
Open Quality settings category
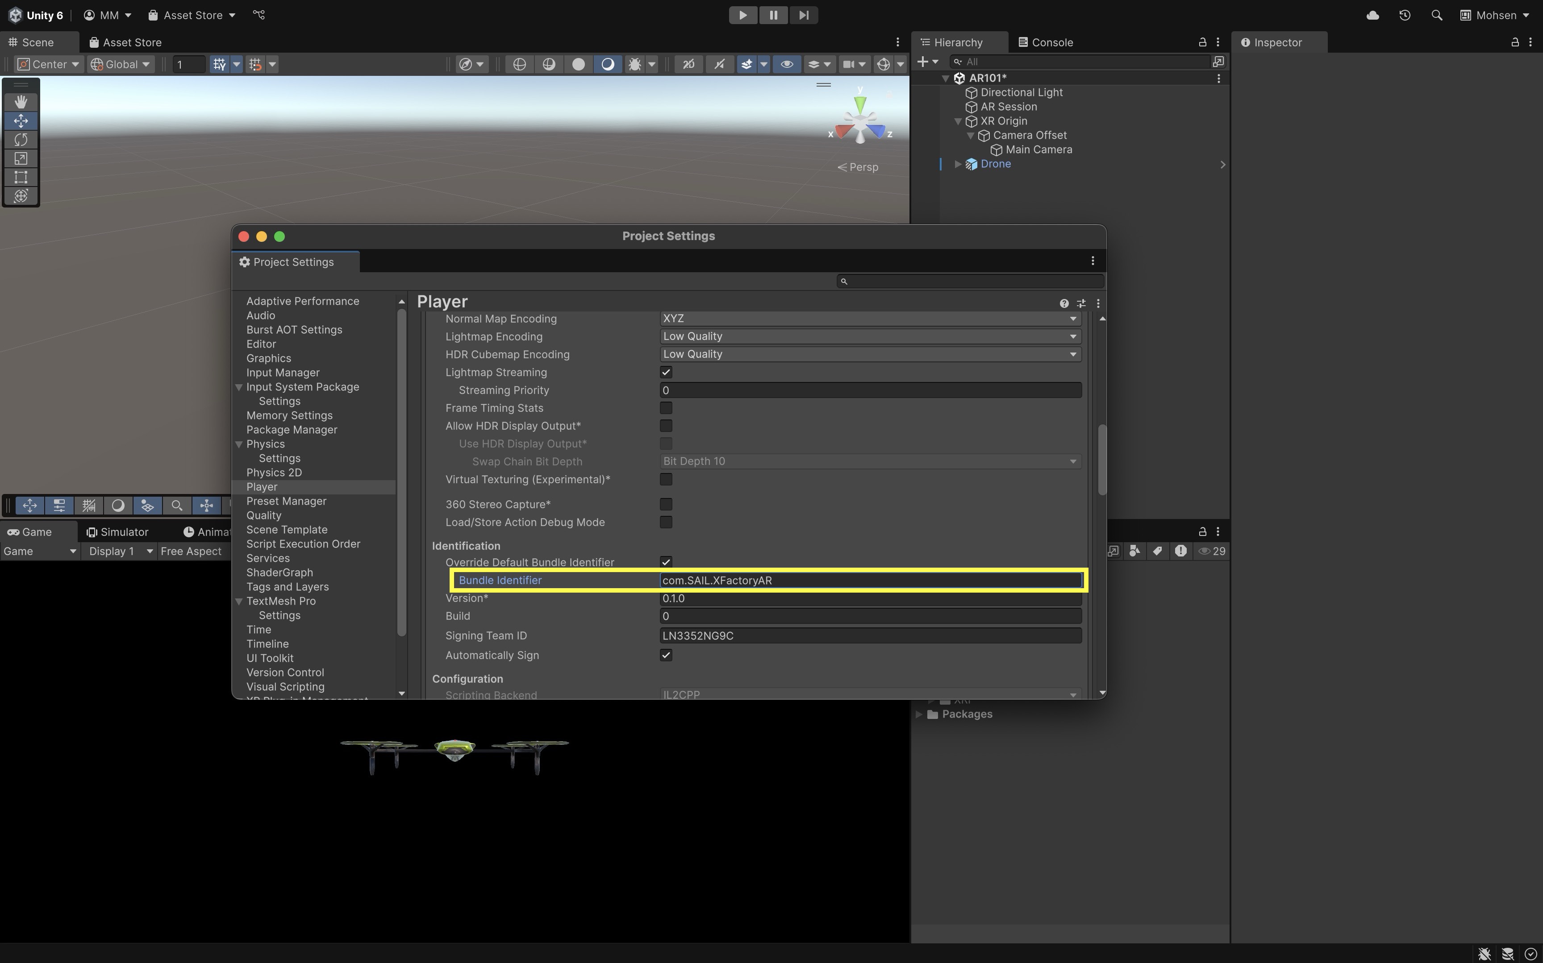pos(264,515)
